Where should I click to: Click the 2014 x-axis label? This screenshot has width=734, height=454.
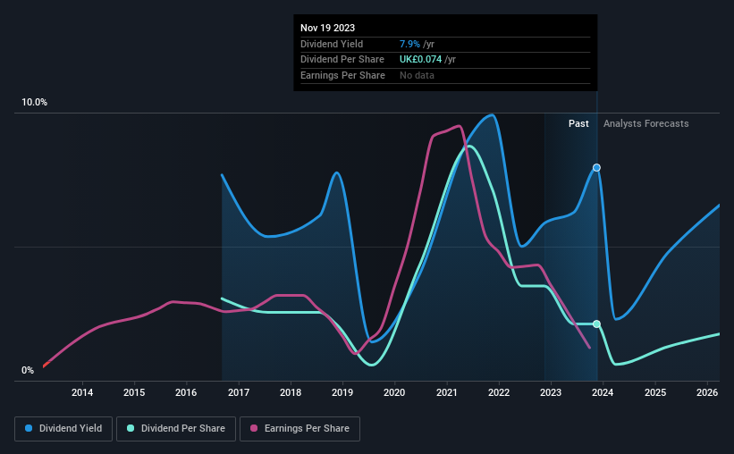82,392
